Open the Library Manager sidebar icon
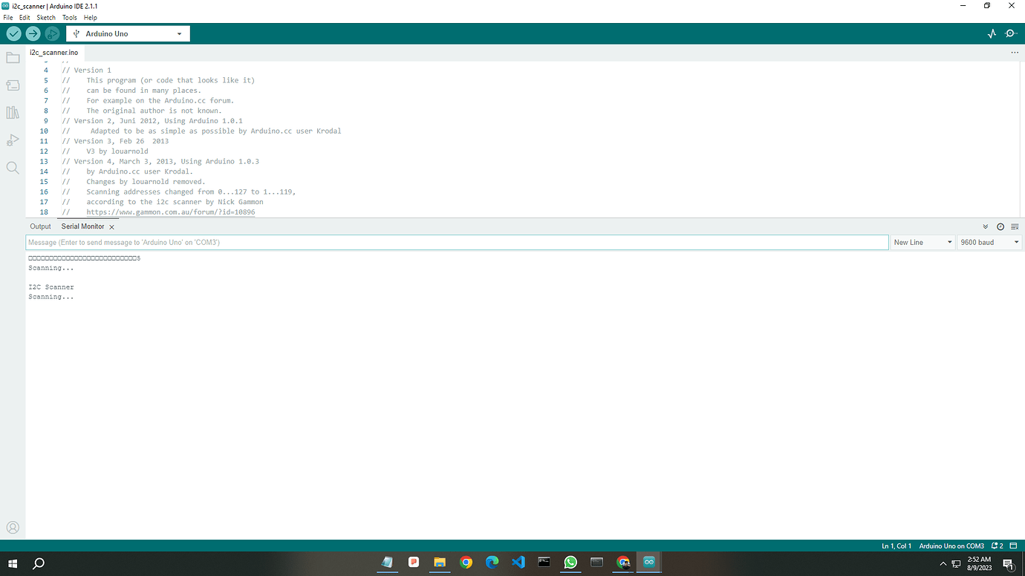 tap(13, 112)
